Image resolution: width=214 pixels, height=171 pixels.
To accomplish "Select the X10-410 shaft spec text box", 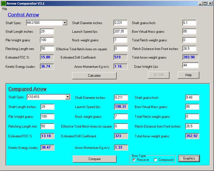I will coord(46,97).
